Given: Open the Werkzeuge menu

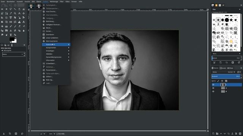Looking at the screenshot, I should [54, 2].
